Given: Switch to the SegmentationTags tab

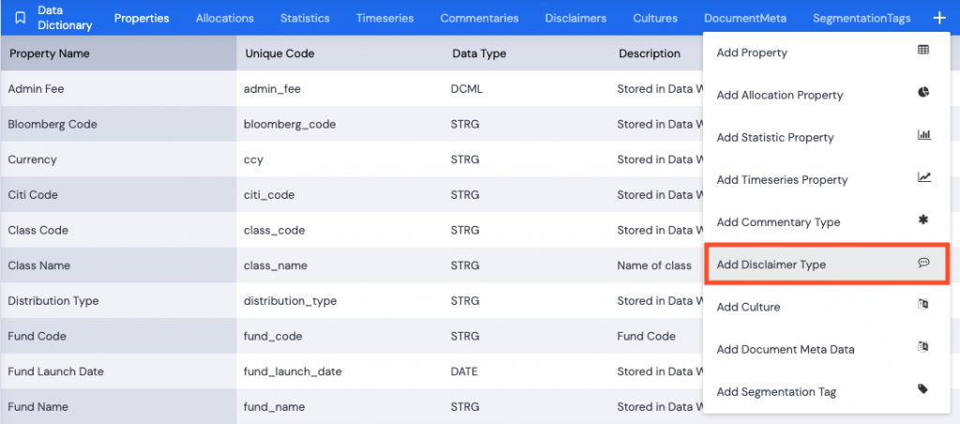Looking at the screenshot, I should pyautogui.click(x=862, y=19).
